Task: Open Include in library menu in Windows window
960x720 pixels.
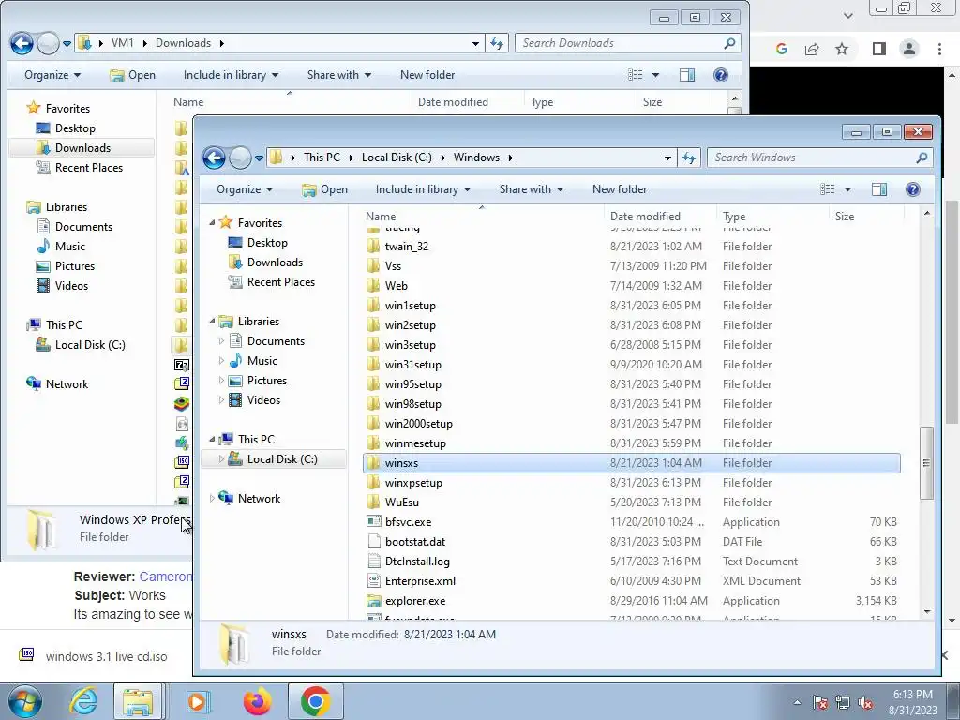Action: click(x=423, y=189)
